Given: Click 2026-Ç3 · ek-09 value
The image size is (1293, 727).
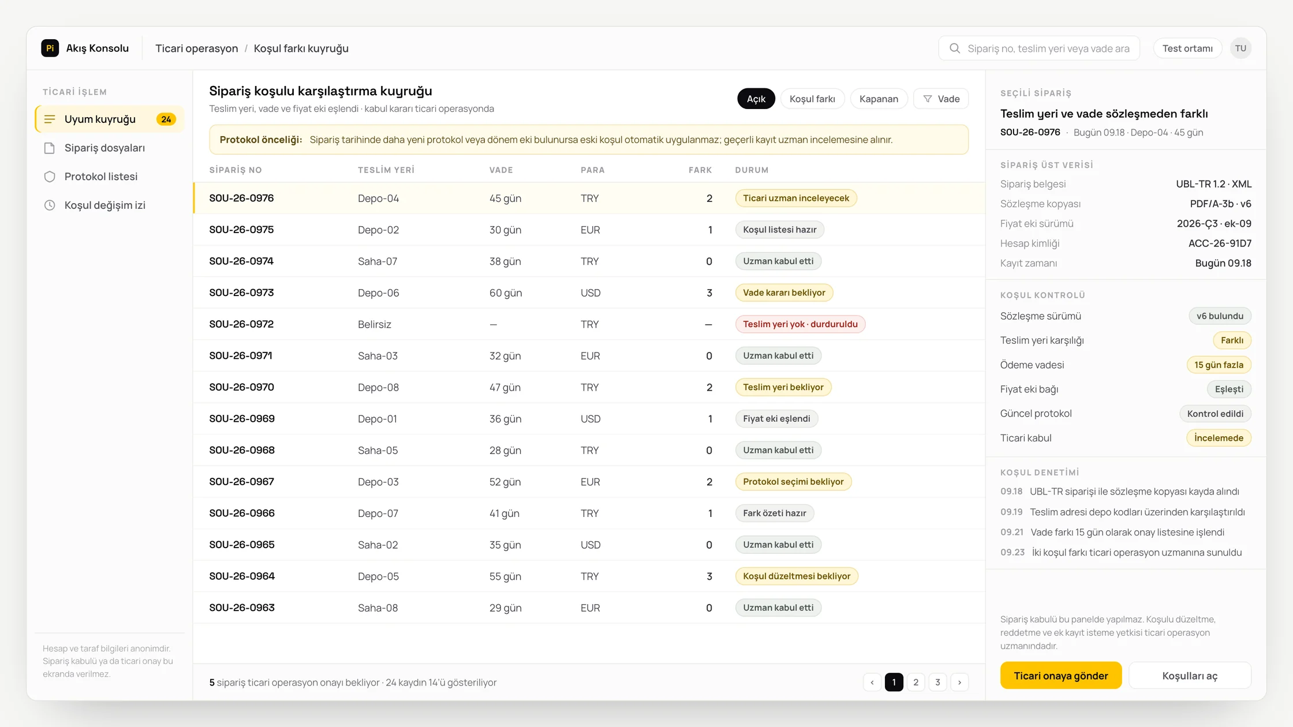Looking at the screenshot, I should [1214, 223].
